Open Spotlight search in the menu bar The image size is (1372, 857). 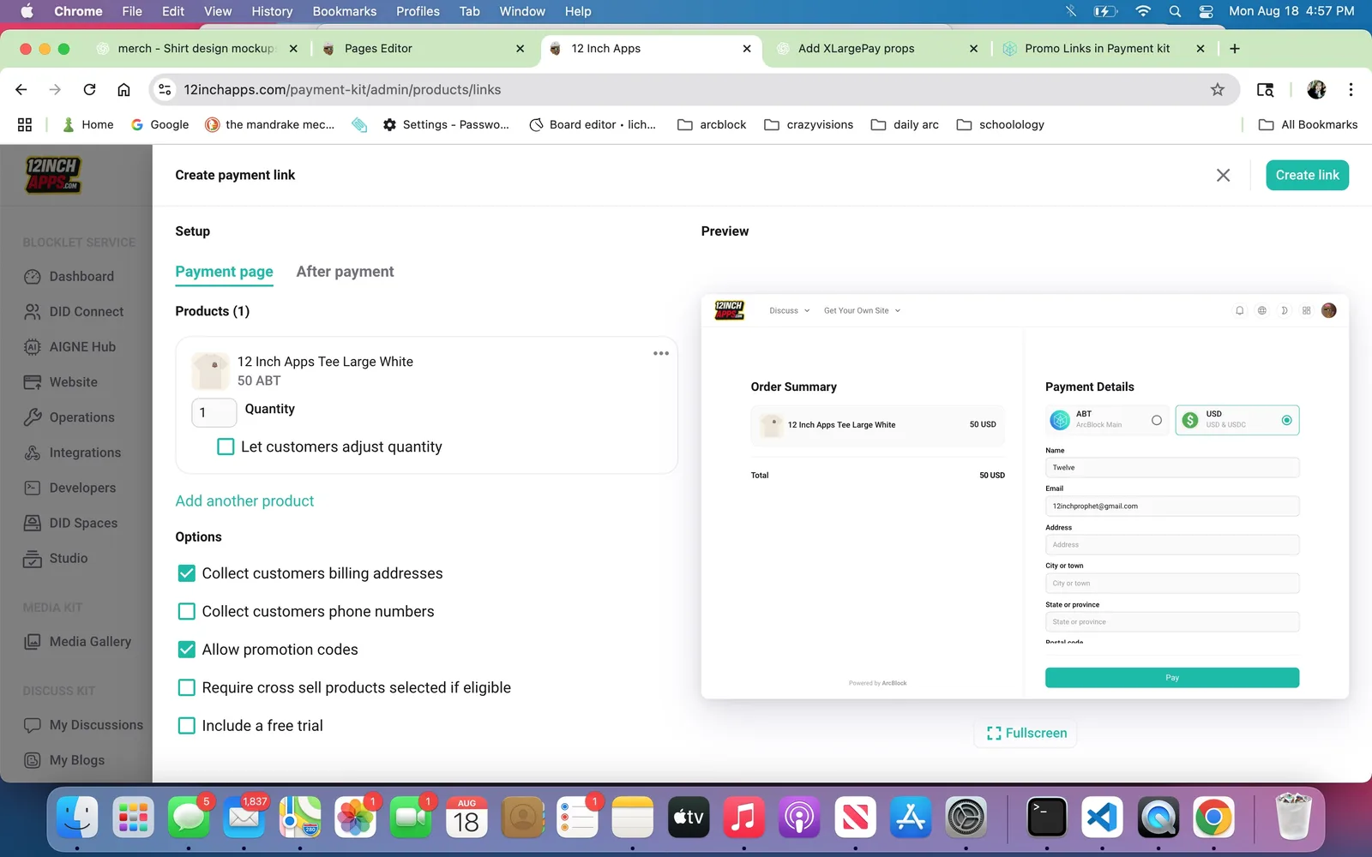[x=1175, y=11]
